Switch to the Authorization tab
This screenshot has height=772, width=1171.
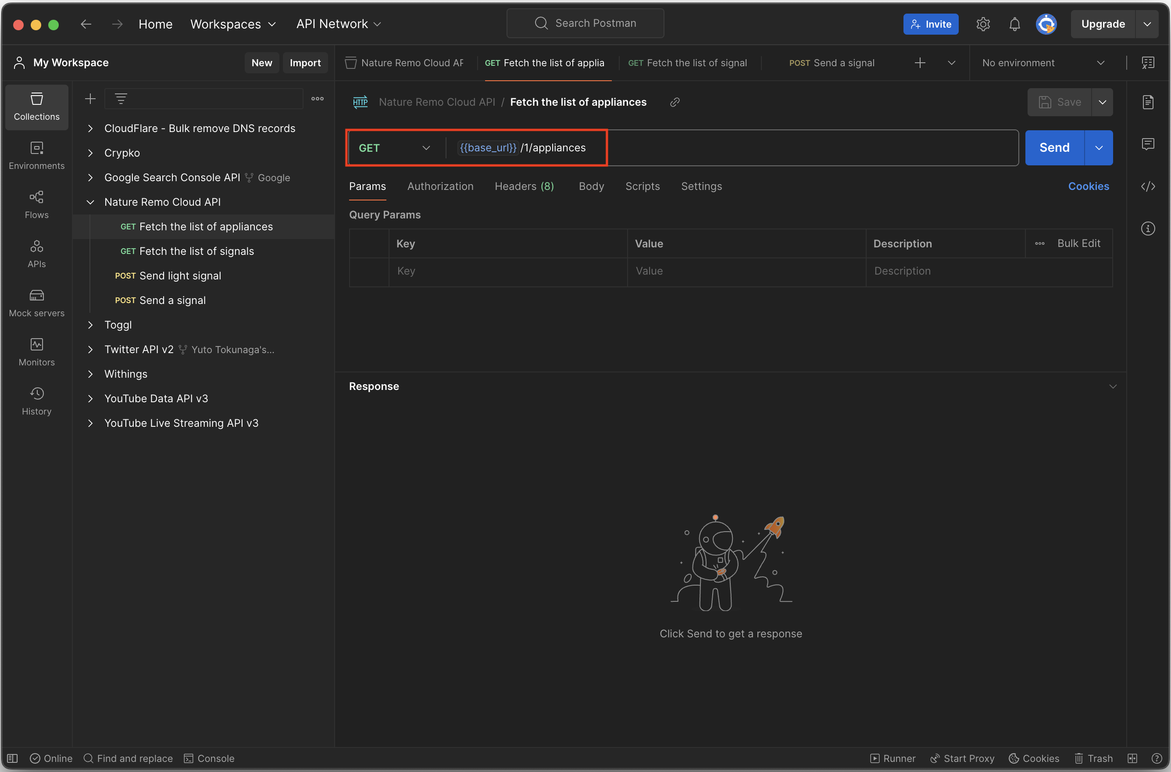coord(440,186)
